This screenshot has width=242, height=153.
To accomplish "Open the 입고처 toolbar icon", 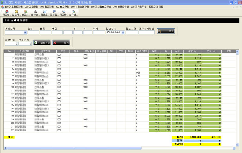I will 16,13.
